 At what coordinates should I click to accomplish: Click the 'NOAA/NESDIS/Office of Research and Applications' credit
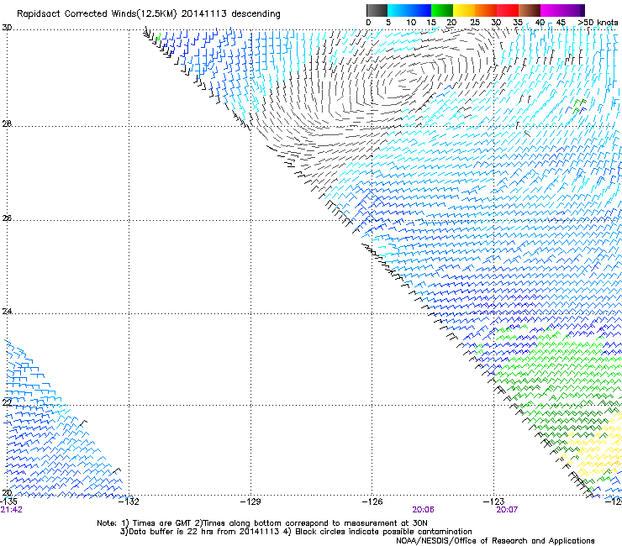tap(495, 541)
